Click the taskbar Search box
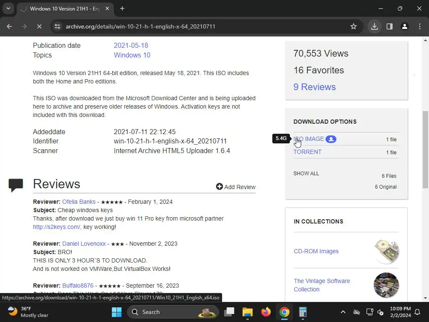This screenshot has width=429, height=322. (x=173, y=312)
